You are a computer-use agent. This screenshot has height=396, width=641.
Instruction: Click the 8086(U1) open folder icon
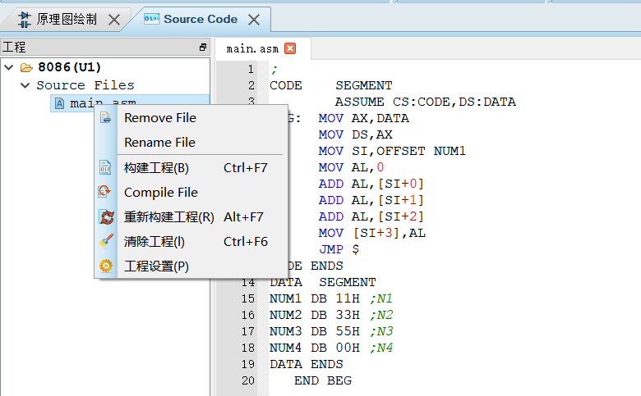[26, 67]
